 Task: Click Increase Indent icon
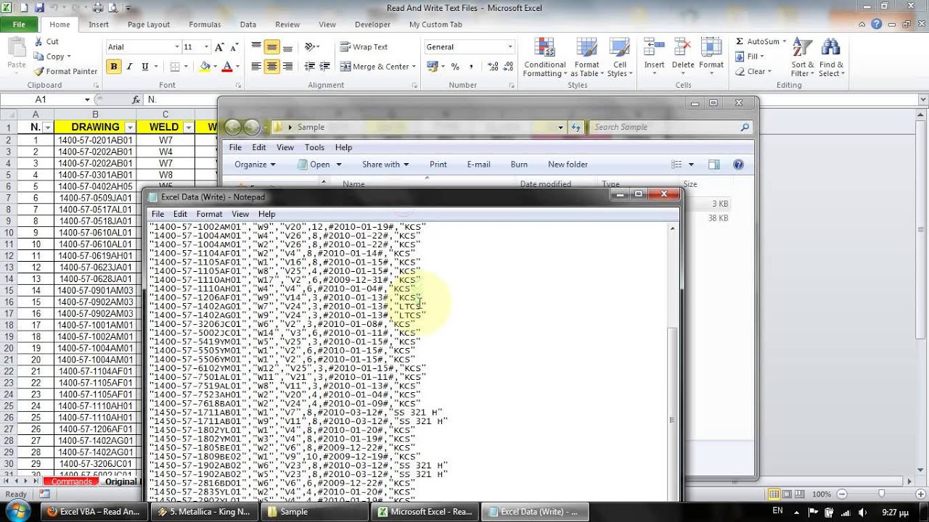[x=326, y=66]
